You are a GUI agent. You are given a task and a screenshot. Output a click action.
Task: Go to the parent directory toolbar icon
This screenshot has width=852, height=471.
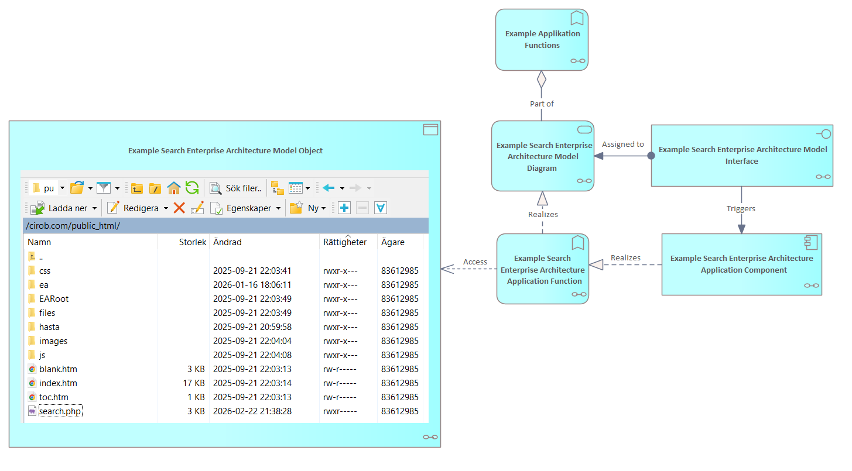137,188
